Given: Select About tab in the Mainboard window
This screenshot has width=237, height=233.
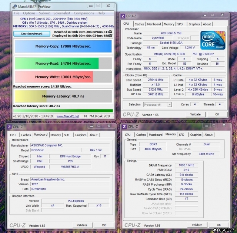Looking at the screenshot, I should (x=94, y=135).
